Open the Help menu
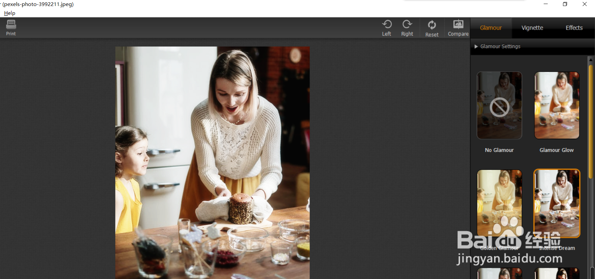595x279 pixels. (x=10, y=13)
